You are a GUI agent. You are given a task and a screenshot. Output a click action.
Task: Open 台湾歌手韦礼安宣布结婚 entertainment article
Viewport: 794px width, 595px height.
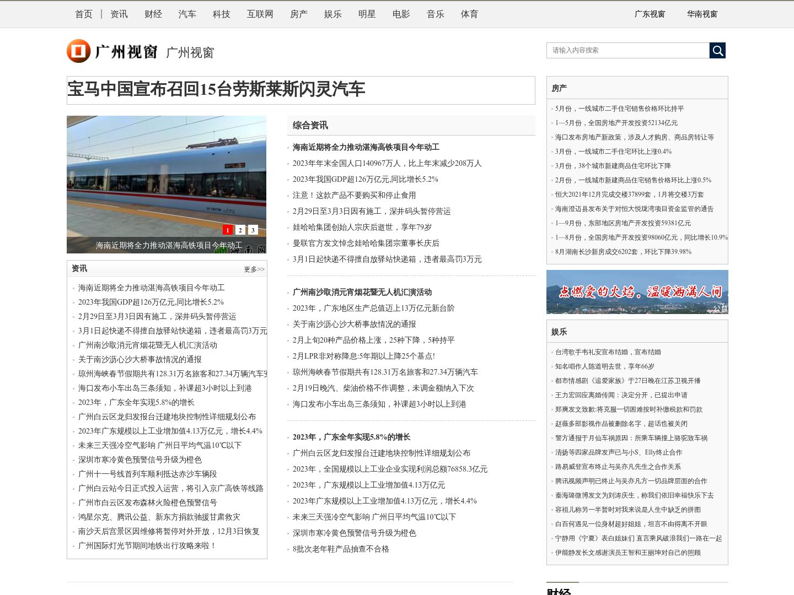tap(608, 352)
